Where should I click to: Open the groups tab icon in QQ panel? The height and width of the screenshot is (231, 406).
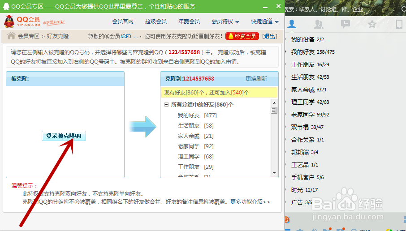click(x=319, y=24)
